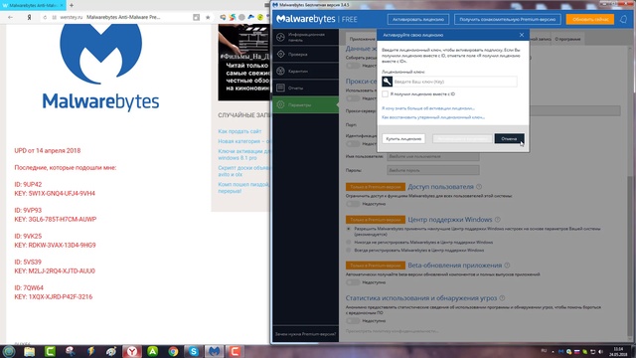
Task: Open the Dashboard icon in Malwarebytes sidebar
Action: 280,38
